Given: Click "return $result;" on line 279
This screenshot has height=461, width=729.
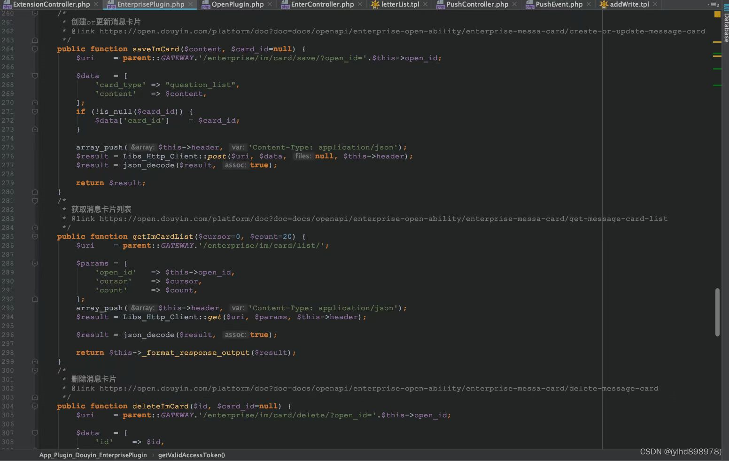Looking at the screenshot, I should [x=111, y=183].
